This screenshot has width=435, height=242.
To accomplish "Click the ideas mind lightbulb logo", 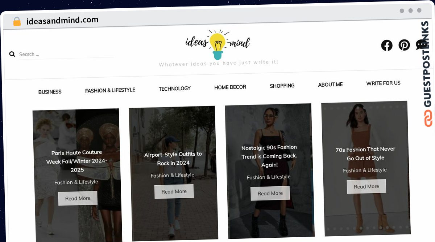I will [x=217, y=44].
